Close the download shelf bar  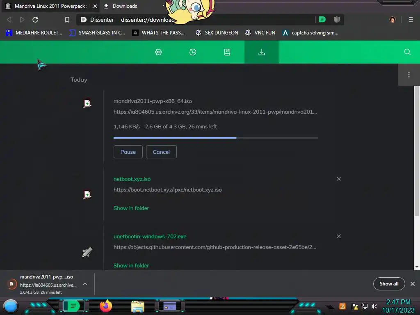click(x=413, y=284)
